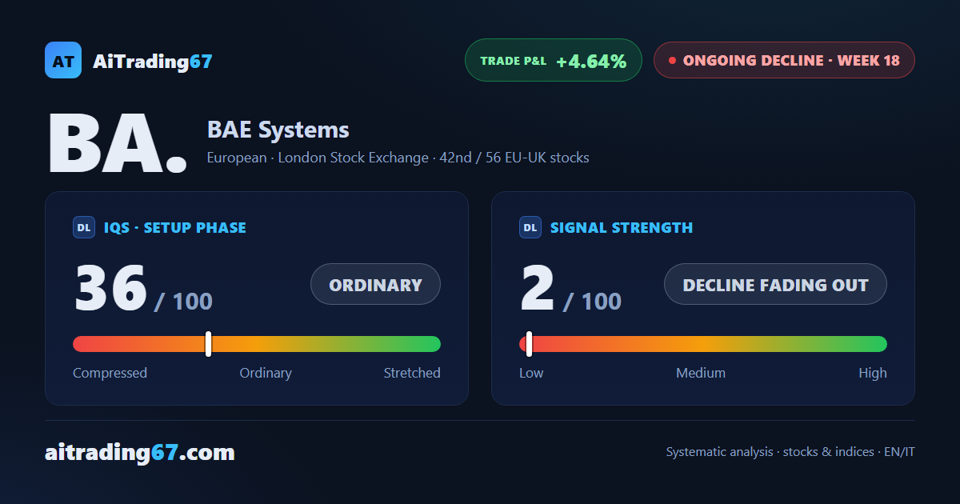Click the DECLINE FADING OUT pill
This screenshot has width=960, height=504.
(x=775, y=284)
